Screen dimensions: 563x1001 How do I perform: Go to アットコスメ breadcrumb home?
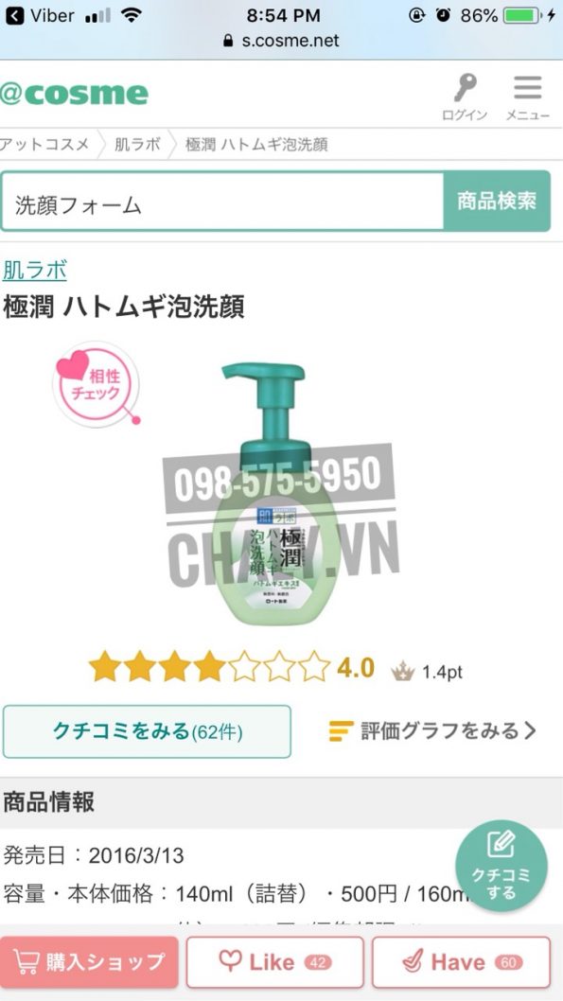click(x=44, y=144)
